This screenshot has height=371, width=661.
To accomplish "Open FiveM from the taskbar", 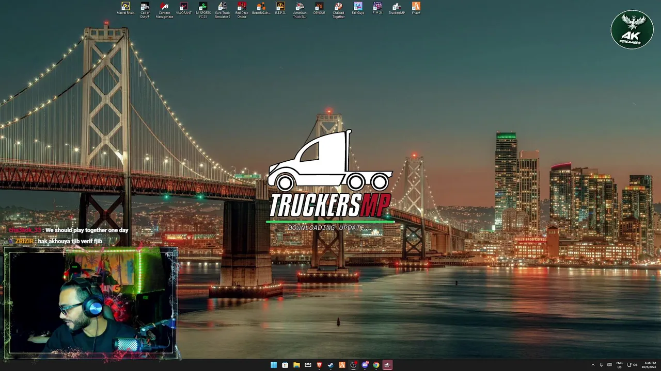I will (342, 365).
